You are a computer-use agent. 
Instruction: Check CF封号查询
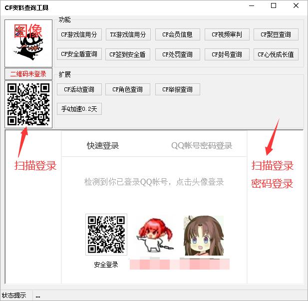tap(227, 54)
